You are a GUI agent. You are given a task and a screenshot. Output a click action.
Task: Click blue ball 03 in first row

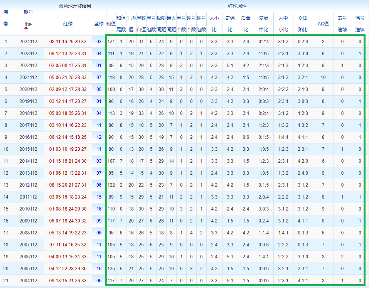coord(99,42)
